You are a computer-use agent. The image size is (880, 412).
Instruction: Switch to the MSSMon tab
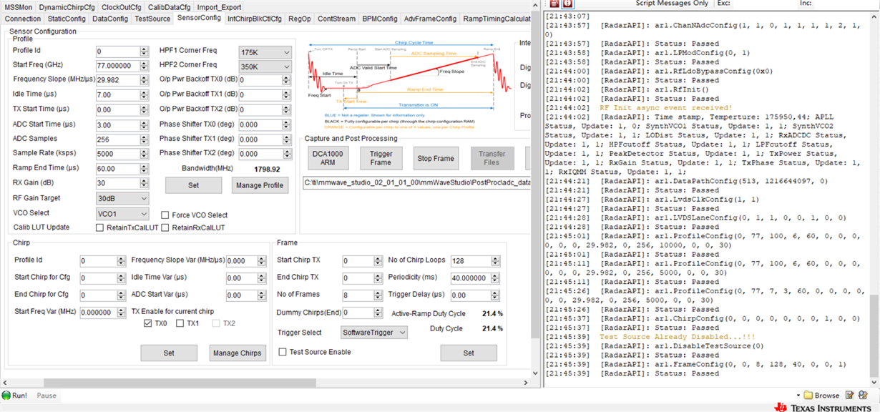tap(19, 6)
